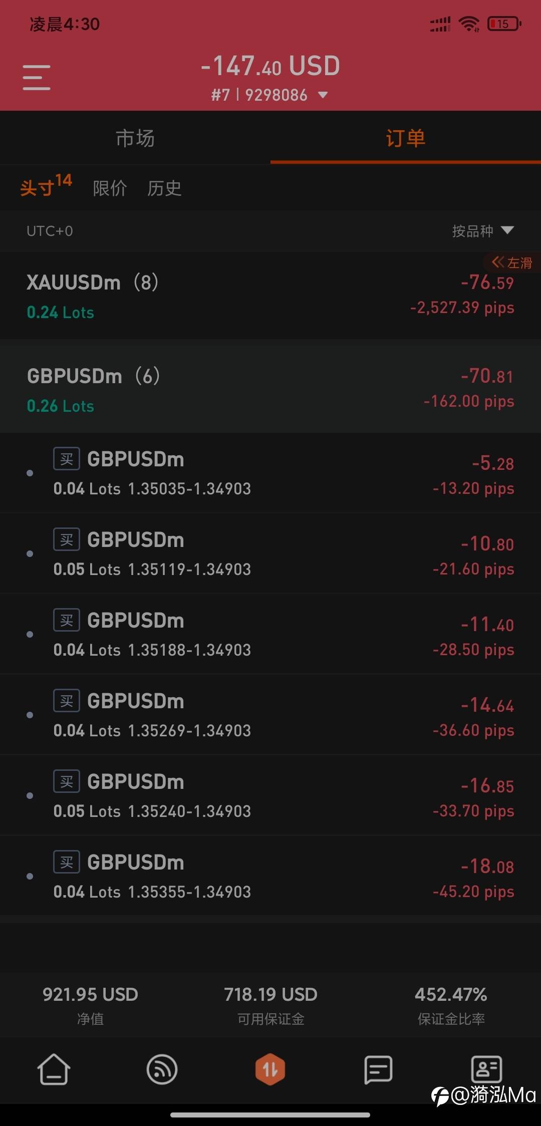
Task: Tap the buy badge on 1.35035 order
Action: point(67,458)
